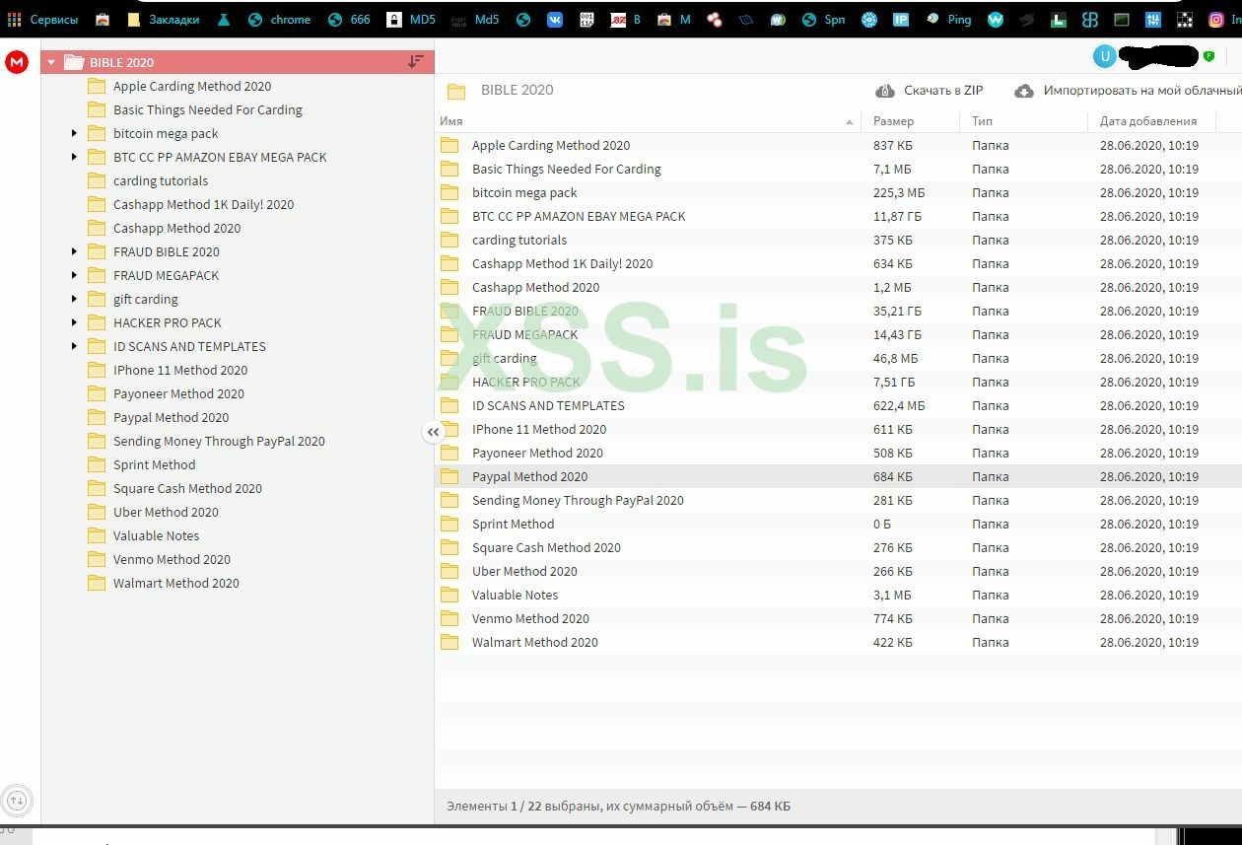This screenshot has width=1242, height=845.
Task: Expand ID SCANS AND TEMPLATES tree node
Action: click(74, 346)
